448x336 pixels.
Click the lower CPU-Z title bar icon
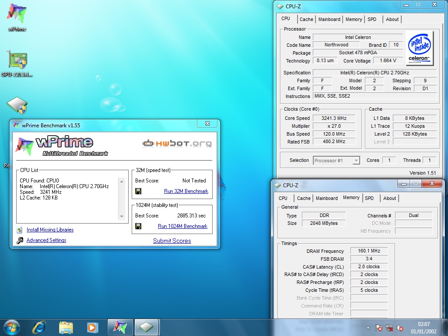point(277,185)
